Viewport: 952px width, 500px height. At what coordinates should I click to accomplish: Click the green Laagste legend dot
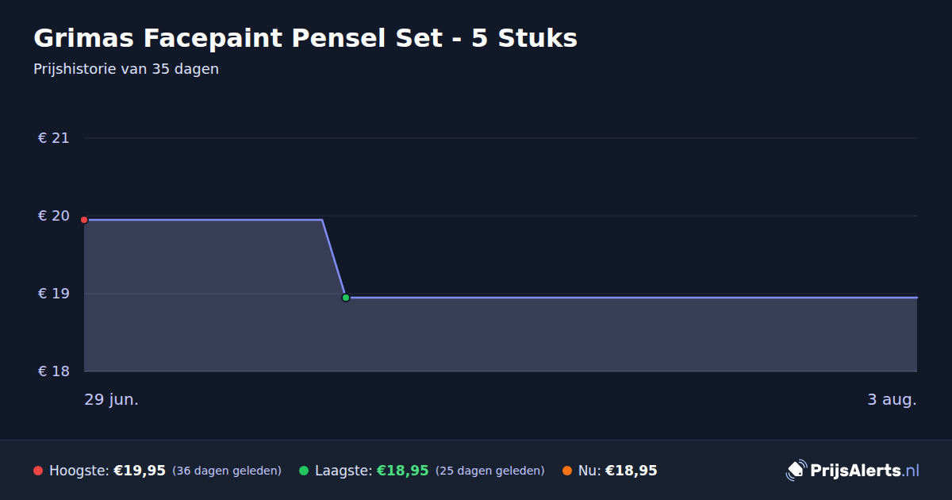[304, 471]
